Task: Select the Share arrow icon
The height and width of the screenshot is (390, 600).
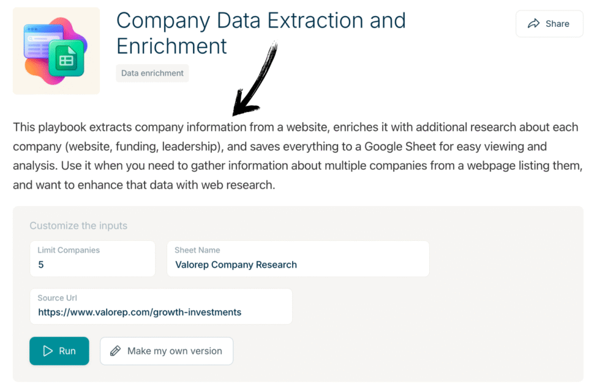Action: point(535,24)
